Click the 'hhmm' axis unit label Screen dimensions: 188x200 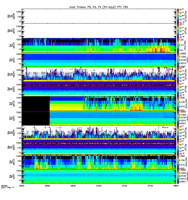click(x=4, y=186)
